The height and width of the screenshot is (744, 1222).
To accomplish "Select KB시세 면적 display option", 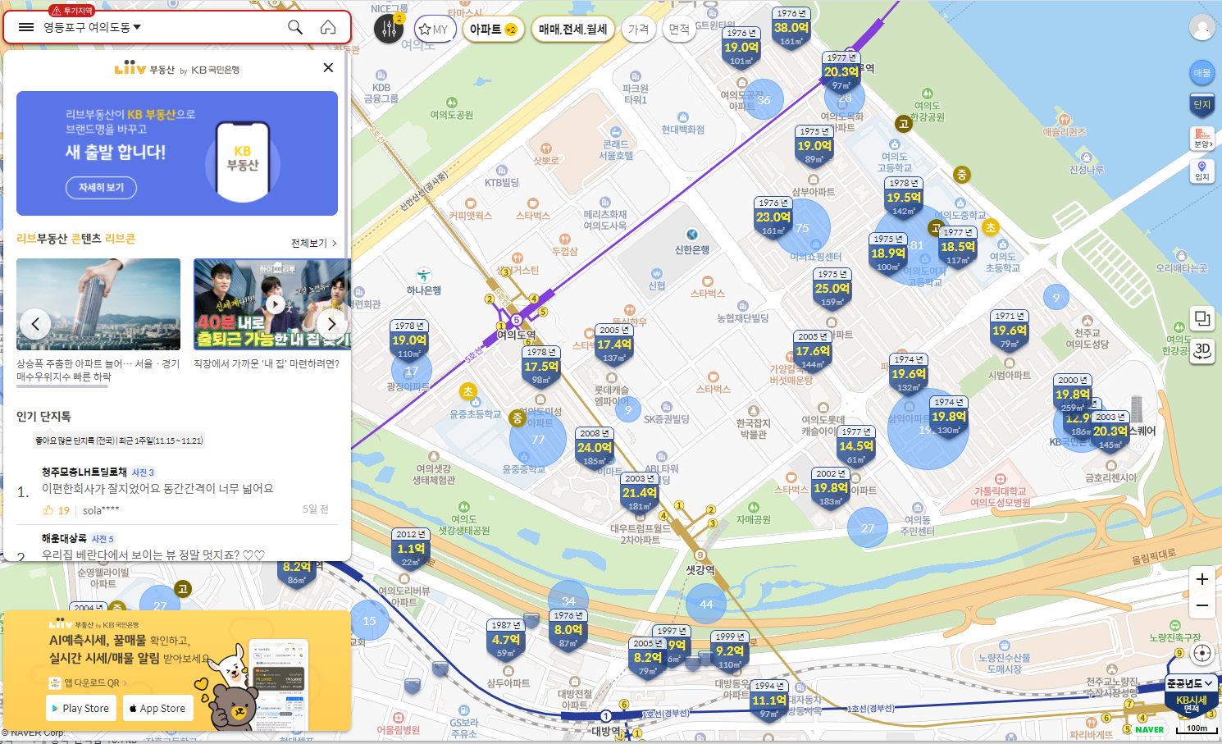I will (1191, 704).
